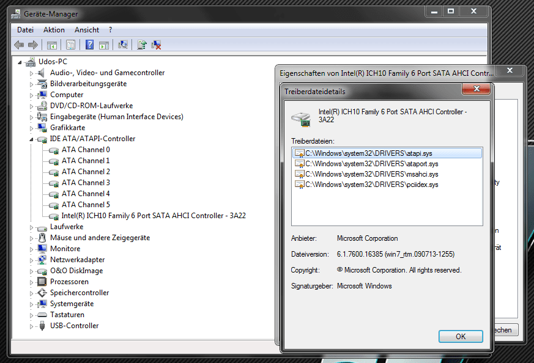Click the Uninstall device toolbar icon
The image size is (534, 363).
pyautogui.click(x=156, y=45)
